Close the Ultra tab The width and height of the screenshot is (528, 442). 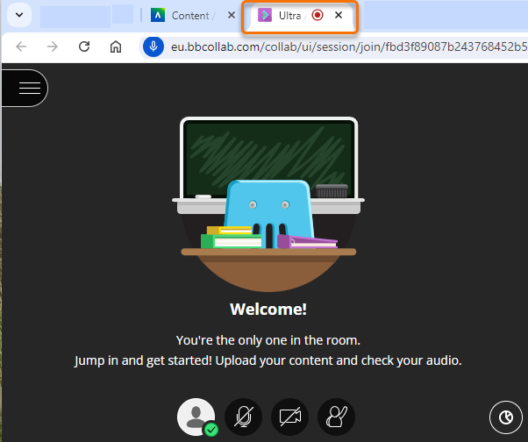tap(339, 16)
